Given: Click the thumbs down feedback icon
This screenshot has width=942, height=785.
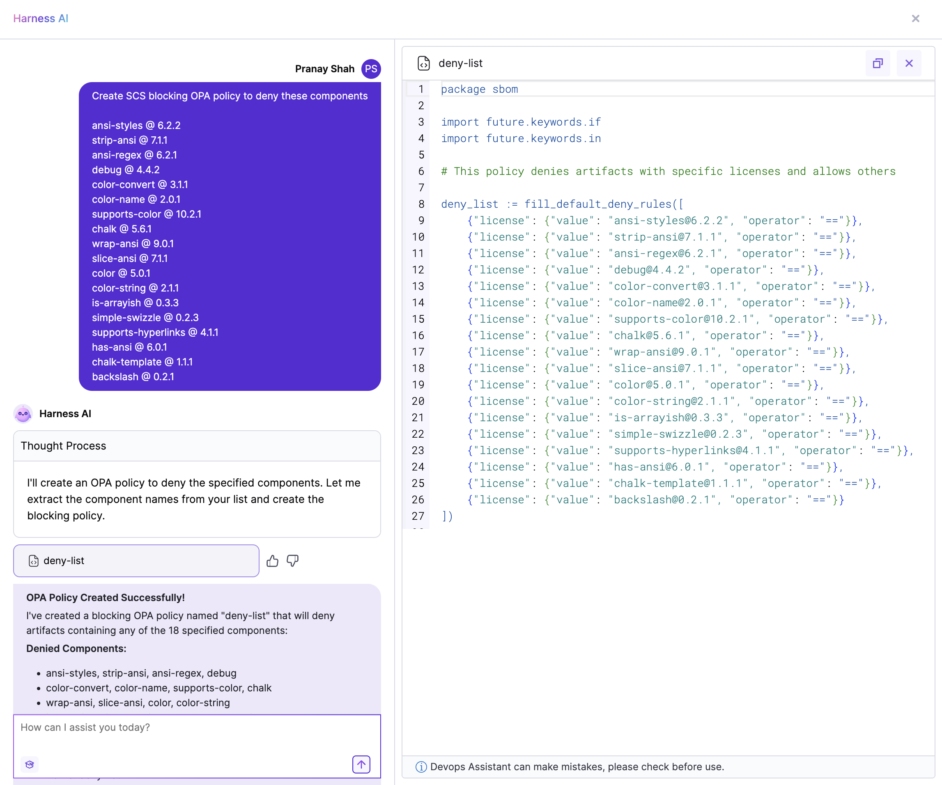Looking at the screenshot, I should coord(292,561).
